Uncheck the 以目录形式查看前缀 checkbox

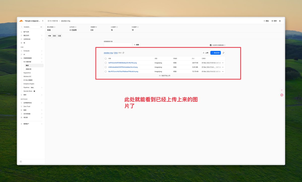pyautogui.click(x=211, y=45)
